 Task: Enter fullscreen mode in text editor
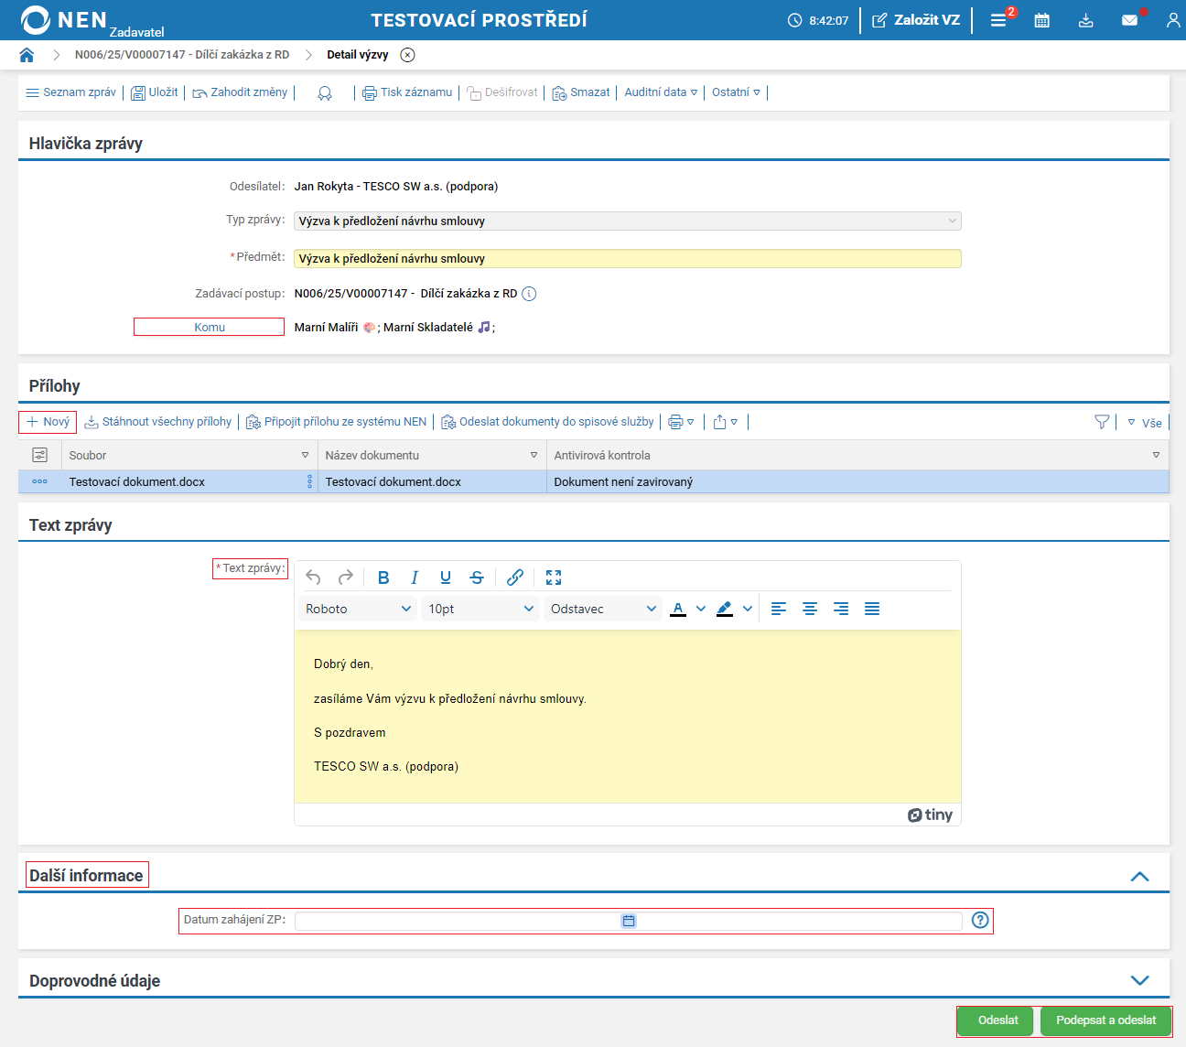pyautogui.click(x=554, y=577)
